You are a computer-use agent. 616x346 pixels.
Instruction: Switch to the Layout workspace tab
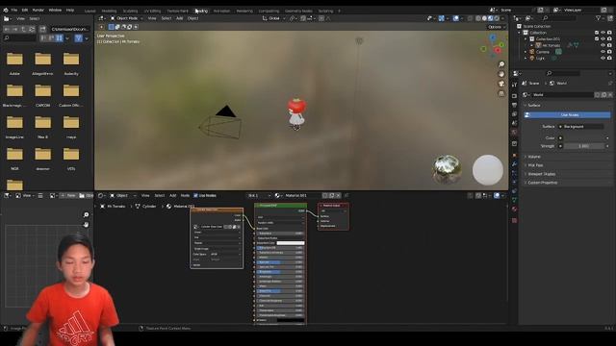point(90,11)
